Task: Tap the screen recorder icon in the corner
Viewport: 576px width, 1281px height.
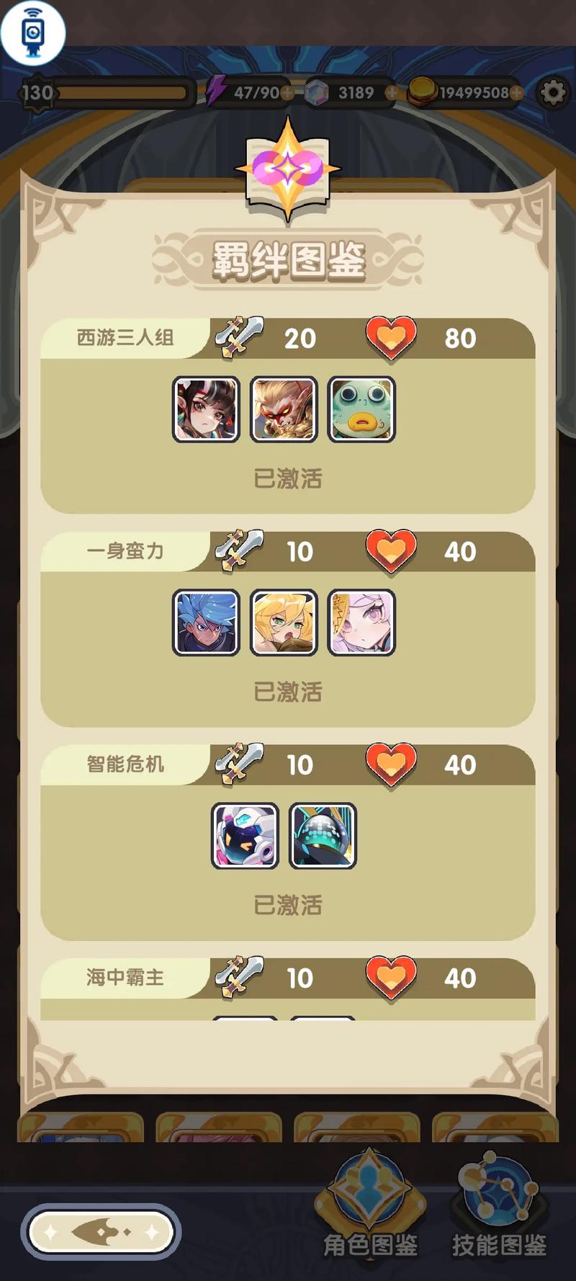Action: coord(33,32)
